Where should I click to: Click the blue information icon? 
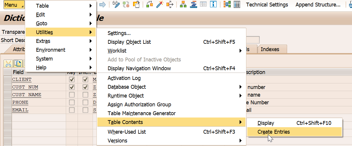pyautogui.click(x=213, y=4)
